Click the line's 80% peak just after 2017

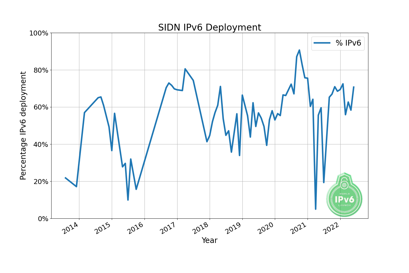coord(185,69)
